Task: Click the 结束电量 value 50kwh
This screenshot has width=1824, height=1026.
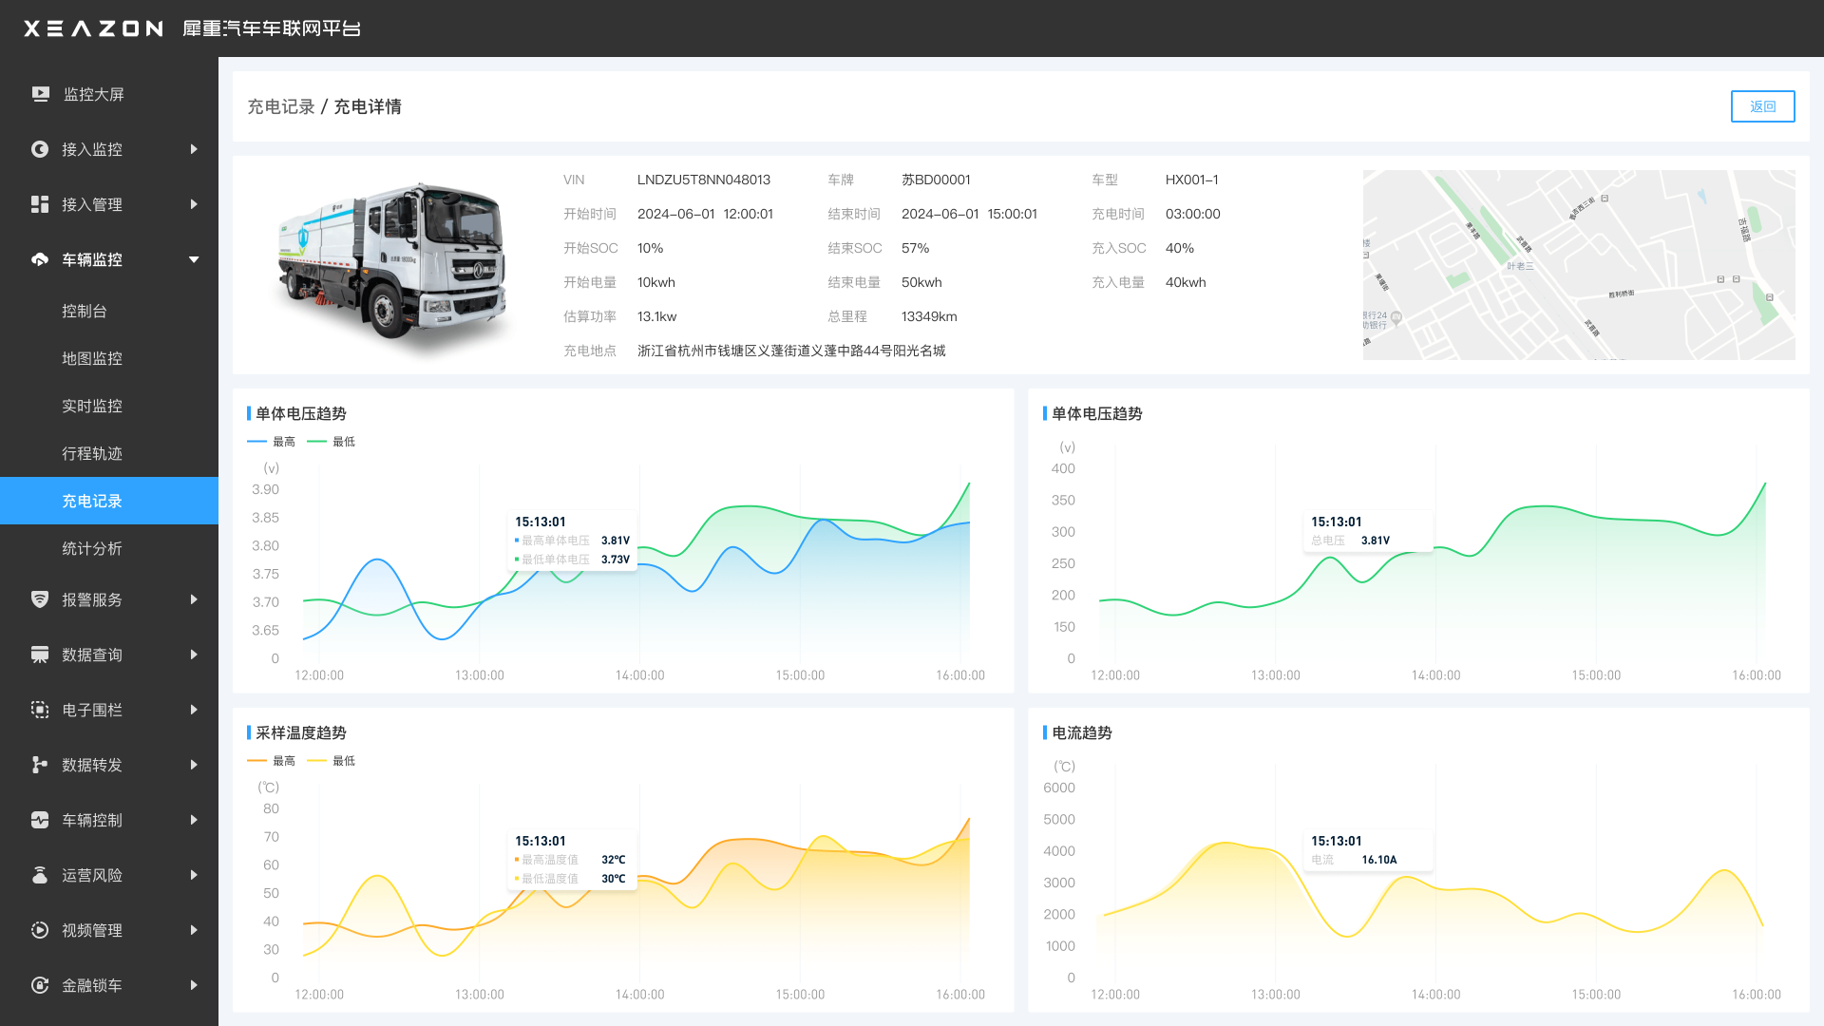Action: click(921, 282)
